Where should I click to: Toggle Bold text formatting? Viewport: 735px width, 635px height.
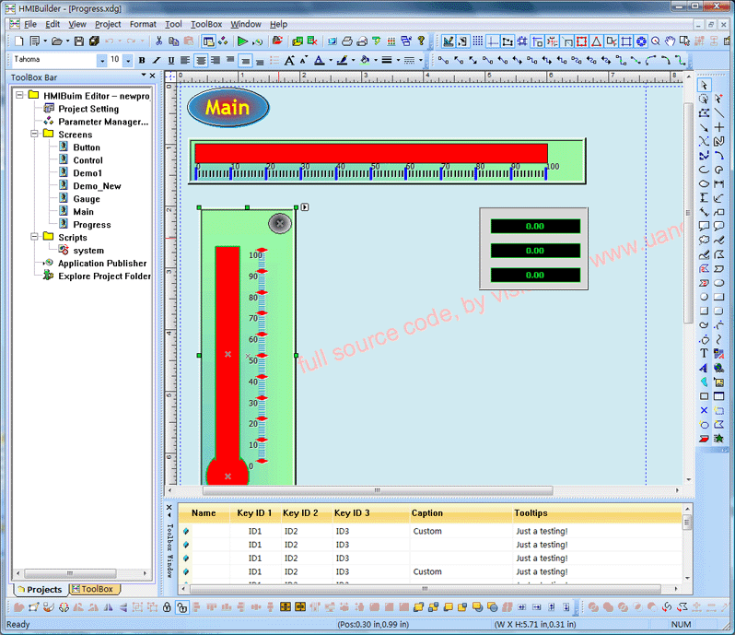(142, 60)
